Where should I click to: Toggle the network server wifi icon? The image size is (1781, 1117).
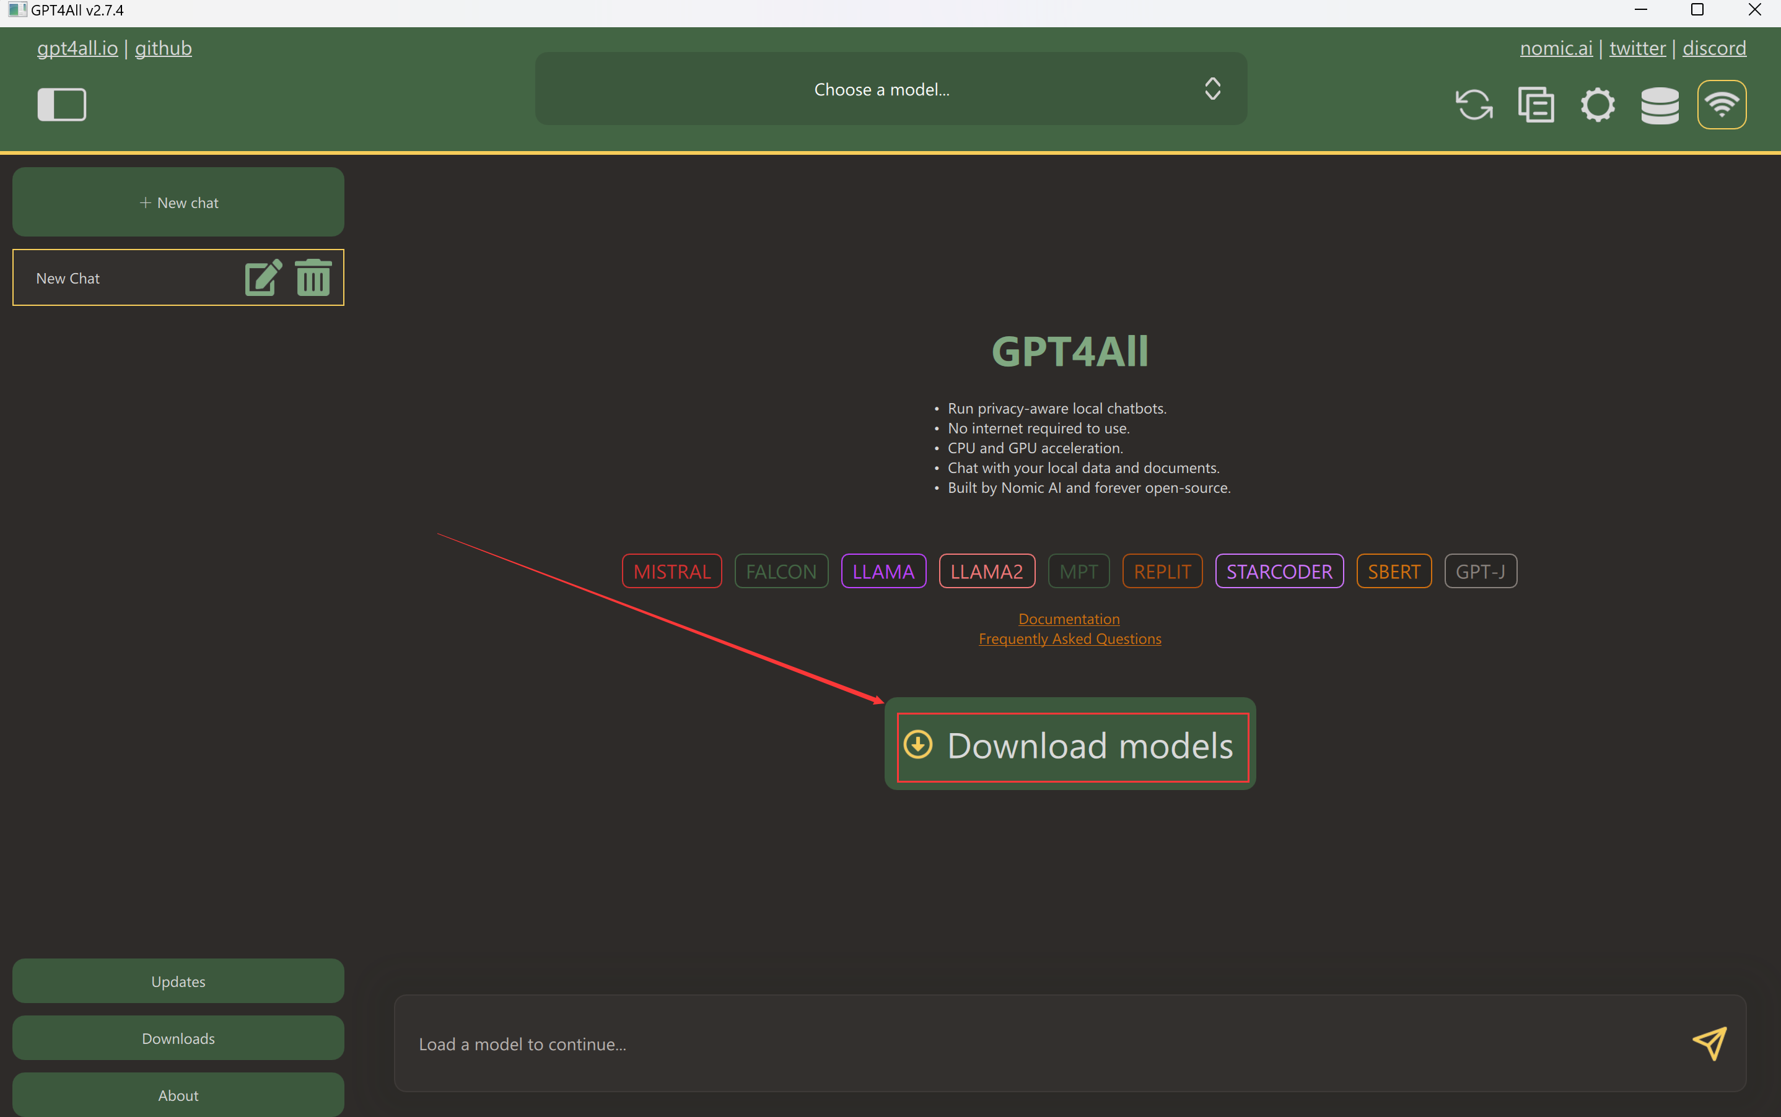[x=1722, y=104]
